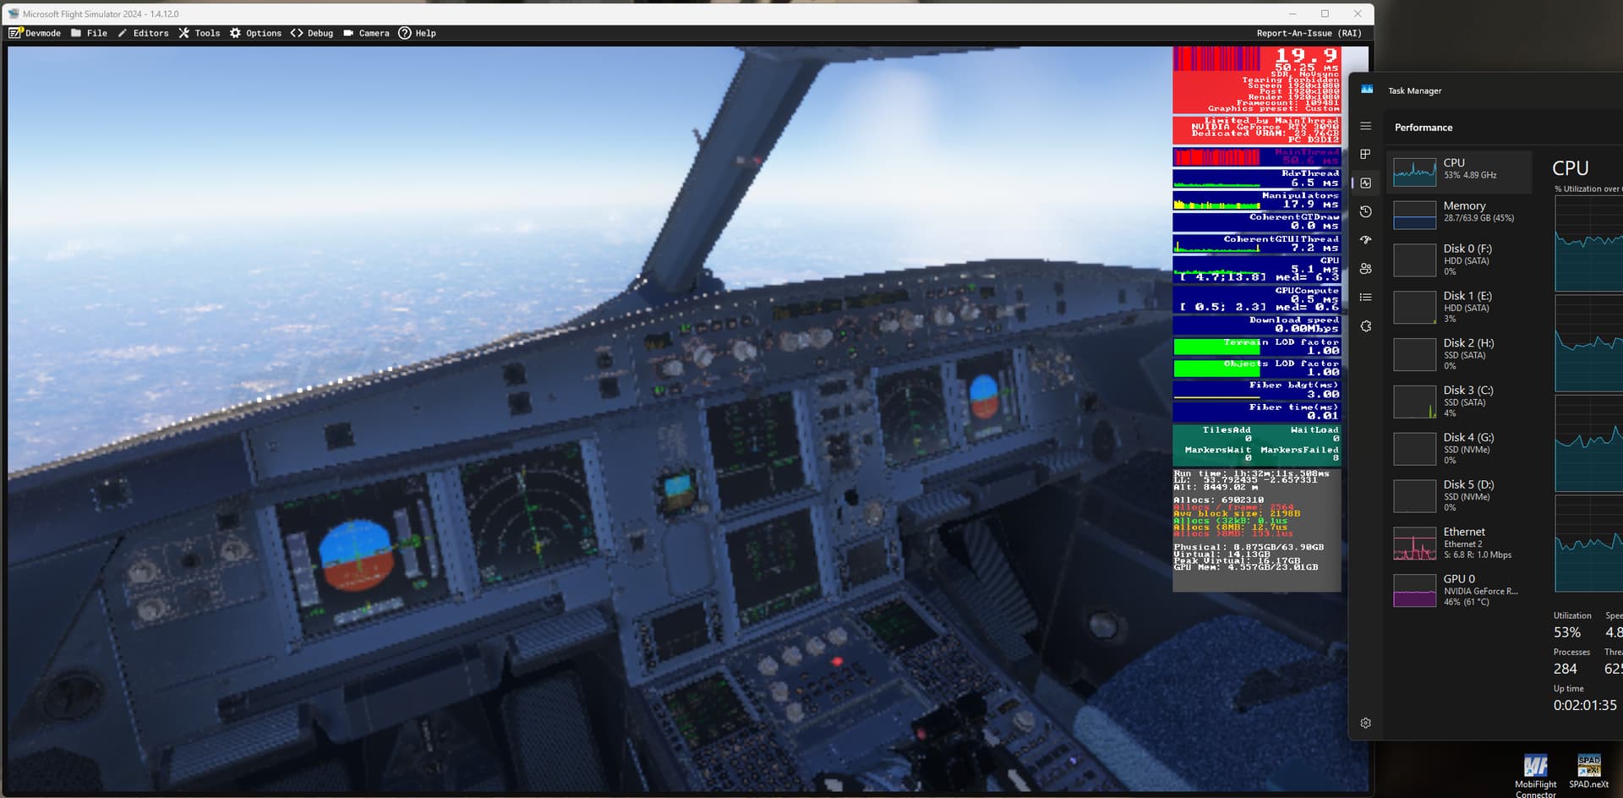Open Task Manager App history icon
Image resolution: width=1623 pixels, height=798 pixels.
click(1365, 211)
